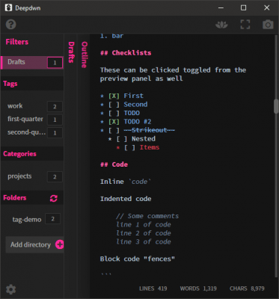This screenshot has width=279, height=299.
Task: Toggle the Strikeout item checkbox
Action: [x=114, y=130]
